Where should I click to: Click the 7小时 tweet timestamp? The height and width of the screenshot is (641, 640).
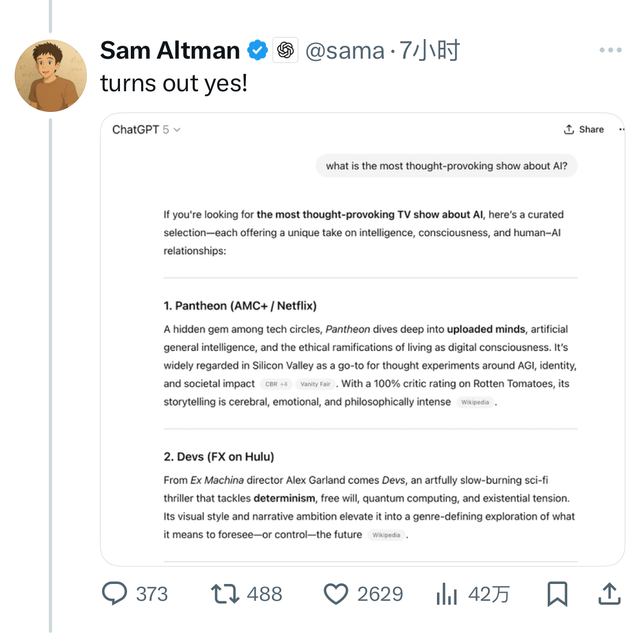pos(429,51)
